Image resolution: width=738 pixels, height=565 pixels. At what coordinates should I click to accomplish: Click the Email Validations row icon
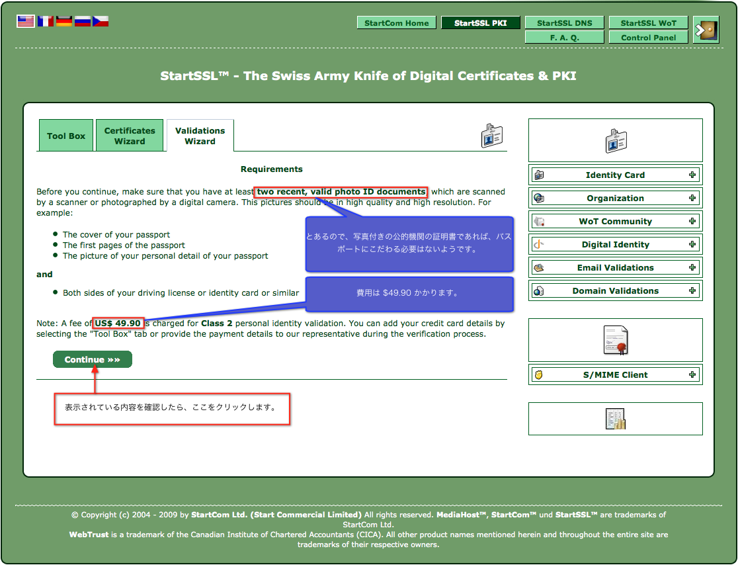point(539,267)
